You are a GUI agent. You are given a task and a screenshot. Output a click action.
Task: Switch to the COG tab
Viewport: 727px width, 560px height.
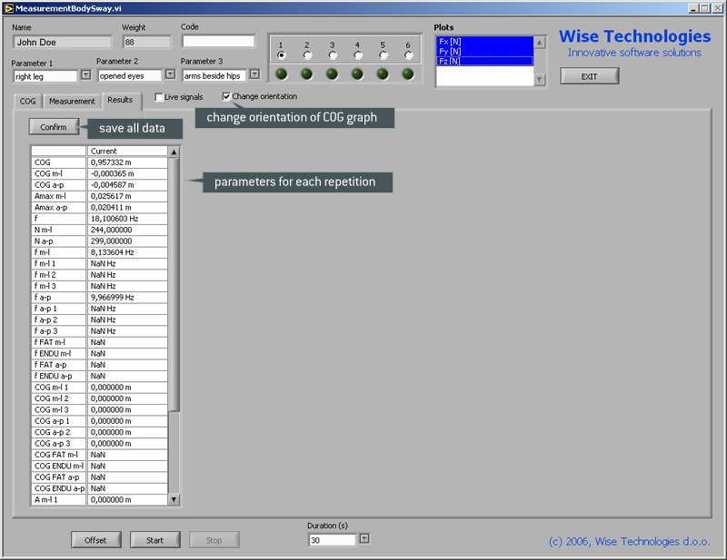tap(27, 101)
